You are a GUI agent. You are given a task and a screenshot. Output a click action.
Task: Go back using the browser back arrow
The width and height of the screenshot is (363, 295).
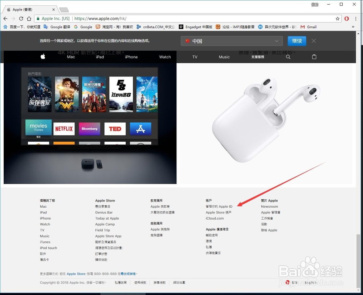tap(5, 18)
